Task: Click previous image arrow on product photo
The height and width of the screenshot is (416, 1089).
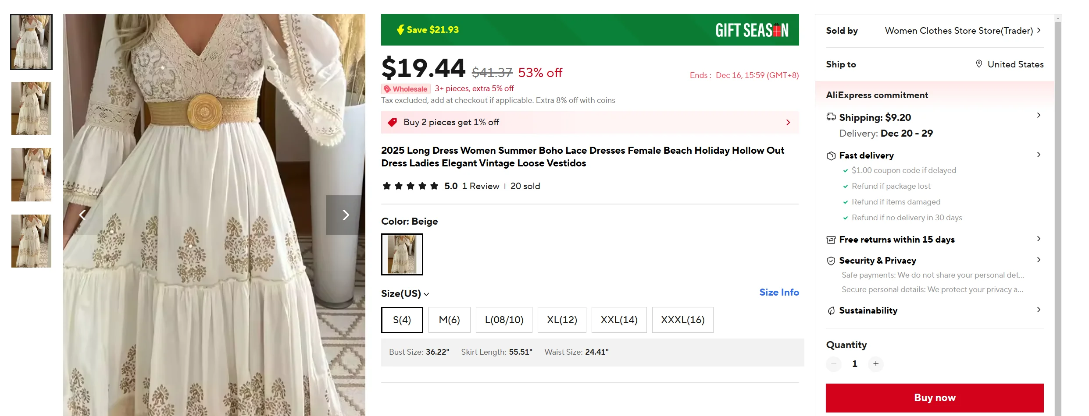Action: coord(82,215)
